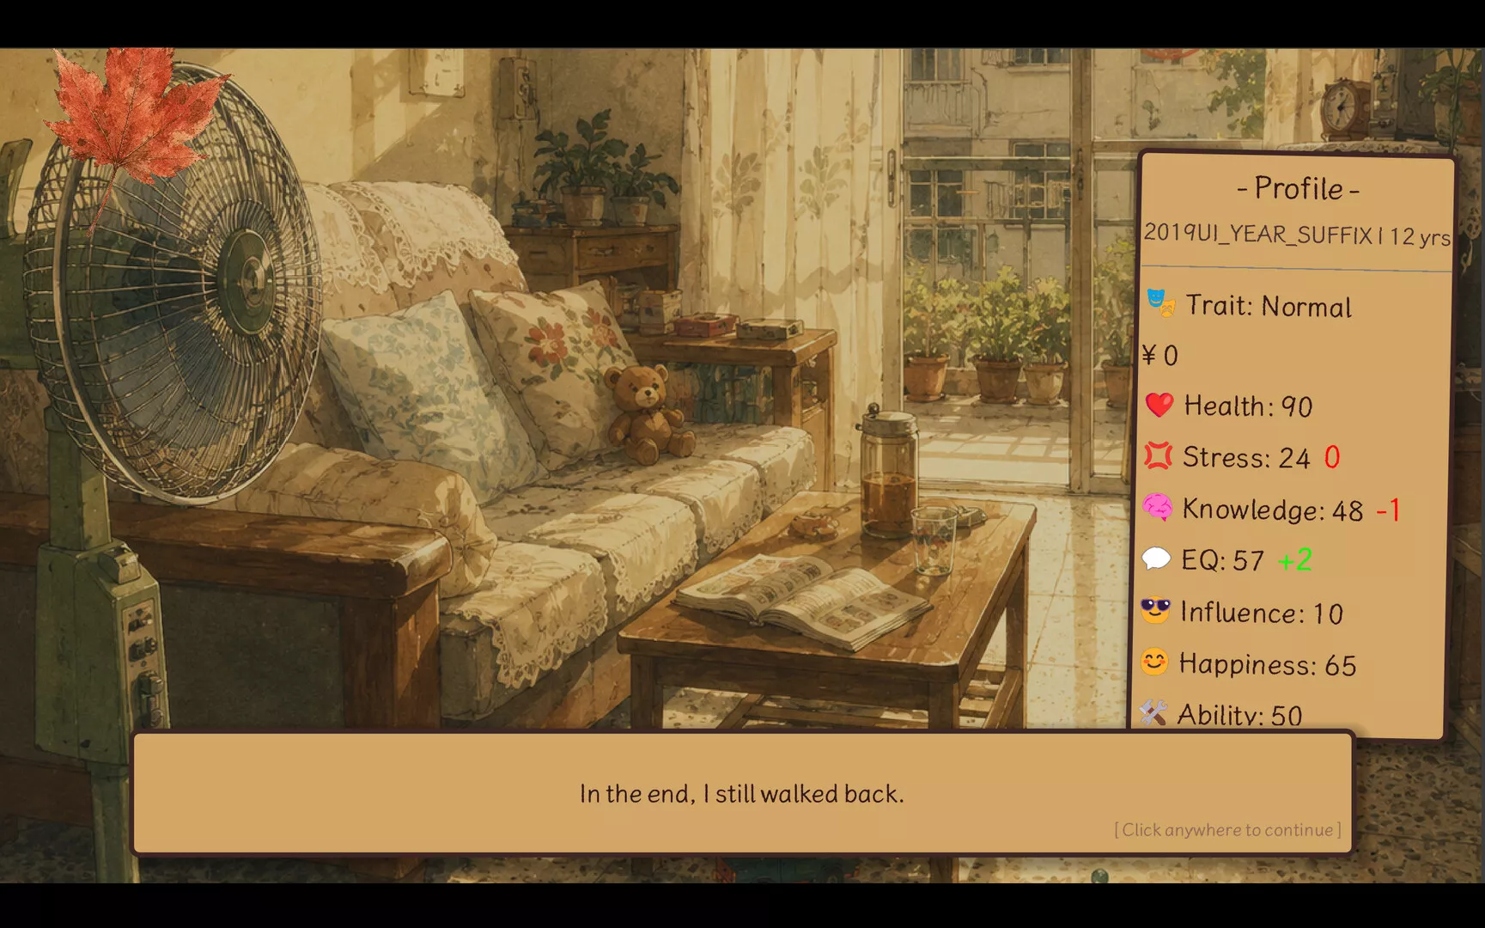Click the "Happiness: 65" stat
Viewport: 1485px width, 928px height.
point(1267,664)
